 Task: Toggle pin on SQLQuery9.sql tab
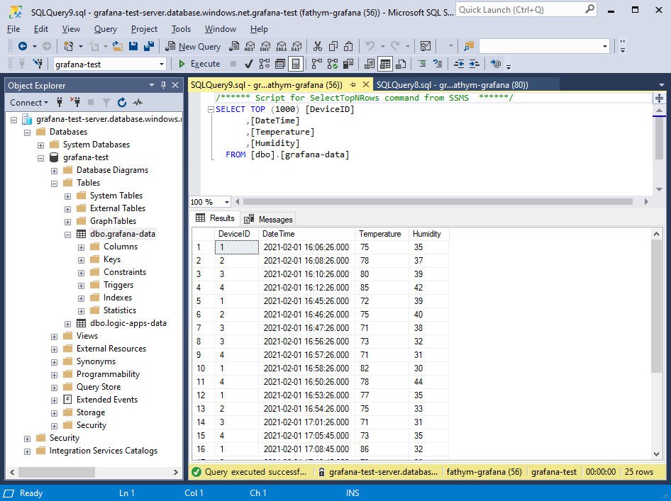pyautogui.click(x=353, y=84)
